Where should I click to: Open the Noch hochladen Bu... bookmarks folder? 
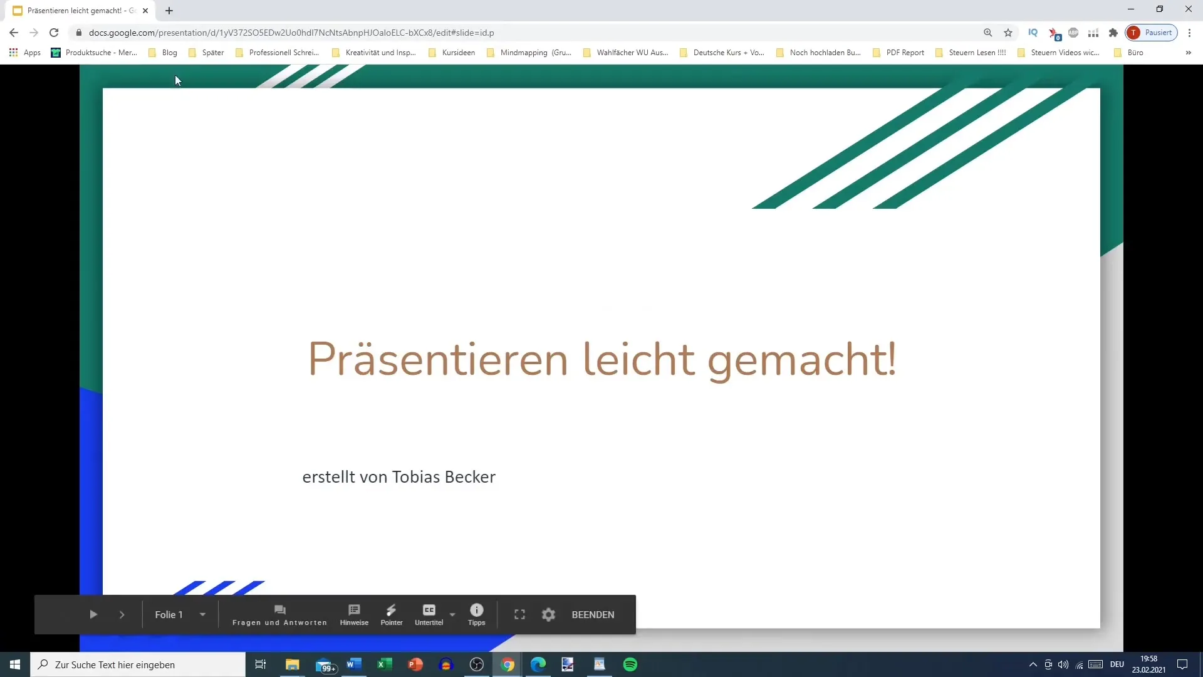click(x=819, y=53)
